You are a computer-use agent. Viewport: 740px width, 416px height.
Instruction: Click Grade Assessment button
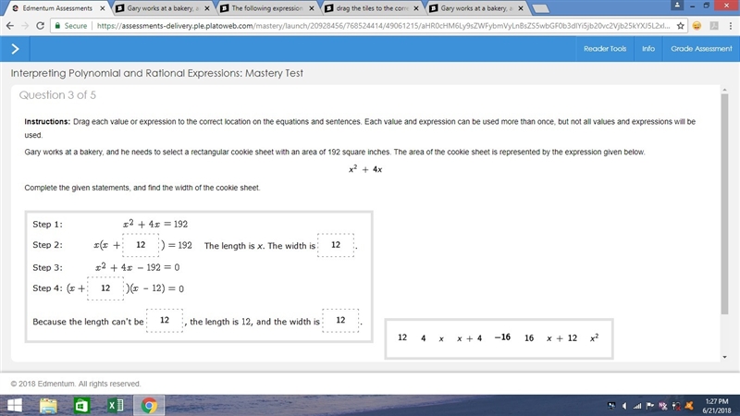(701, 49)
